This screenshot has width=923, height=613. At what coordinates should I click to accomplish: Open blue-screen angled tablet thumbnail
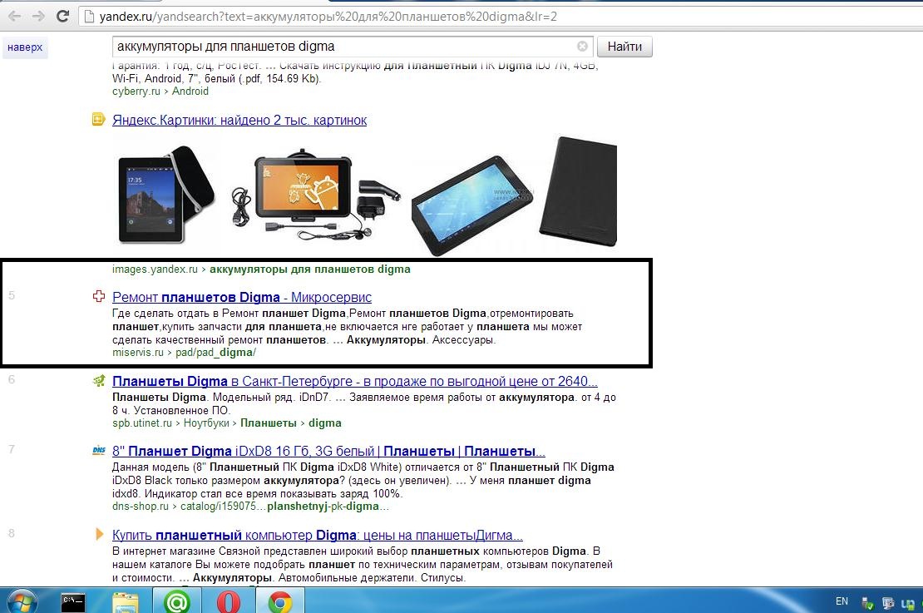[x=472, y=206]
